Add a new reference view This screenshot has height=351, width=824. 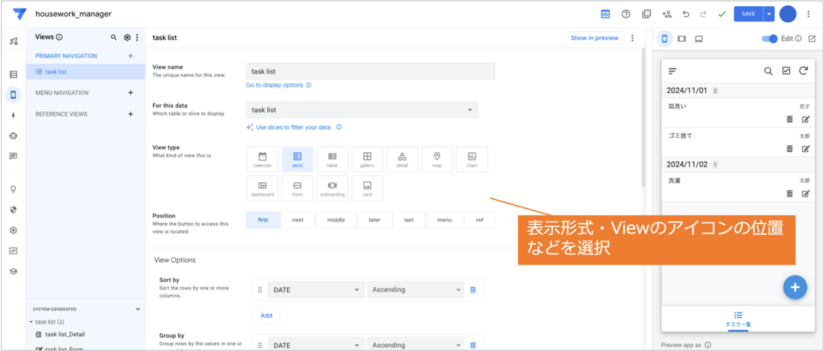(x=130, y=114)
